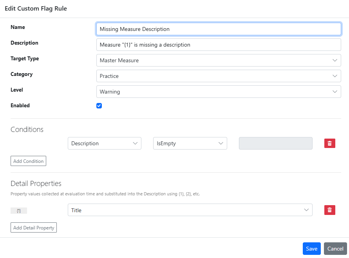Click the greyed-out condition value field

tap(275, 143)
